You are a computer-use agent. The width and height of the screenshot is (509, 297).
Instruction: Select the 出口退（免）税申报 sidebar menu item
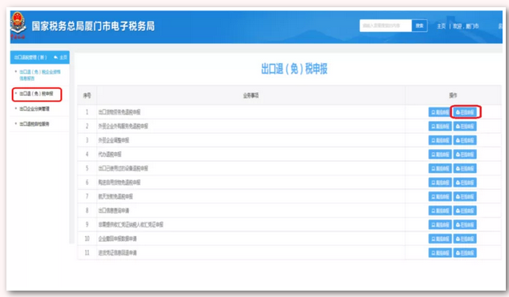[36, 94]
